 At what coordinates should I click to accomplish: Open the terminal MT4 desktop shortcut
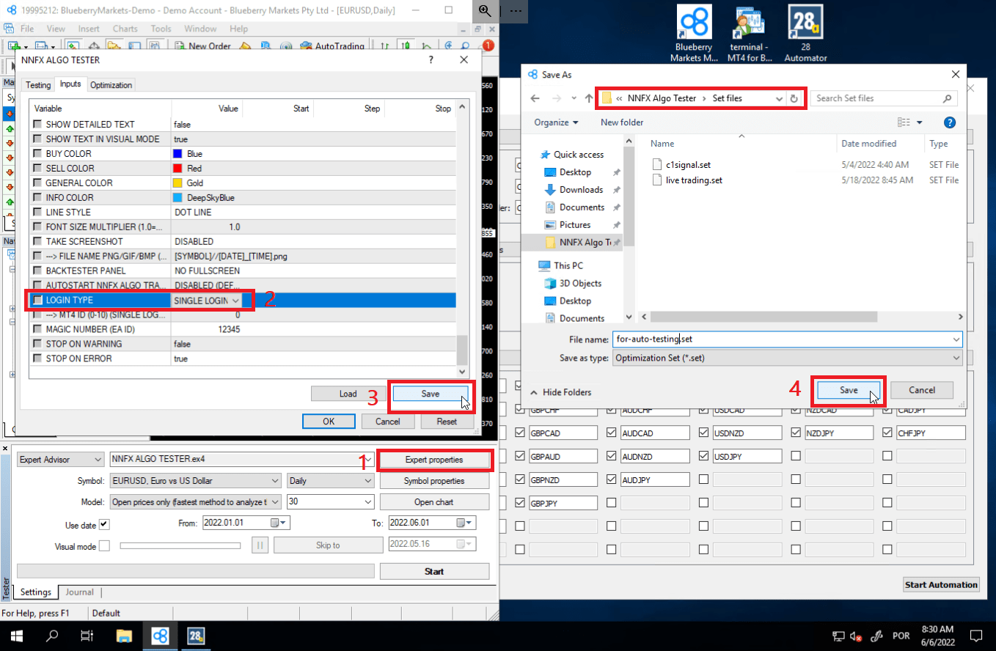pos(748,33)
